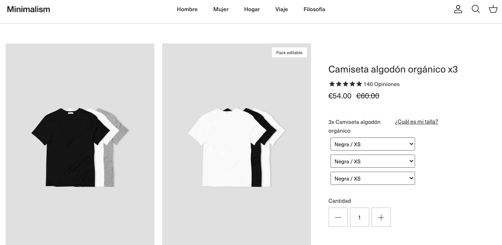Viewport: 502px width, 245px height.
Task: Click the Pack editable badge
Action: point(289,52)
